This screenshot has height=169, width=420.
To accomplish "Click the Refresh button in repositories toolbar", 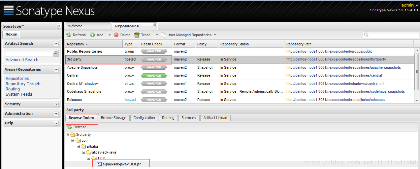I will (x=76, y=35).
